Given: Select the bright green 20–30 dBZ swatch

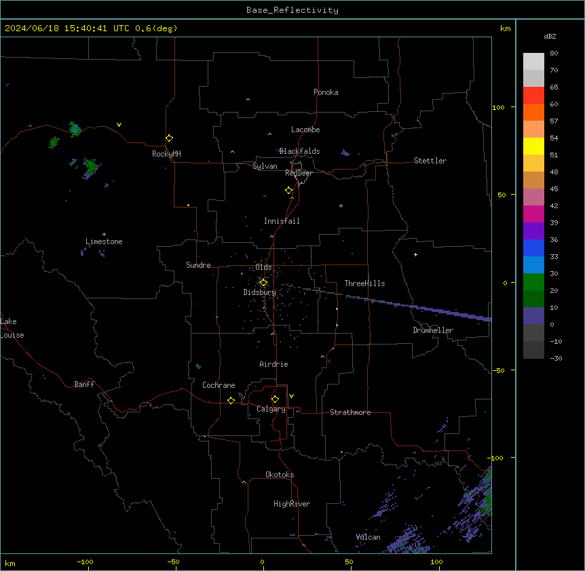Looking at the screenshot, I should coord(533,282).
